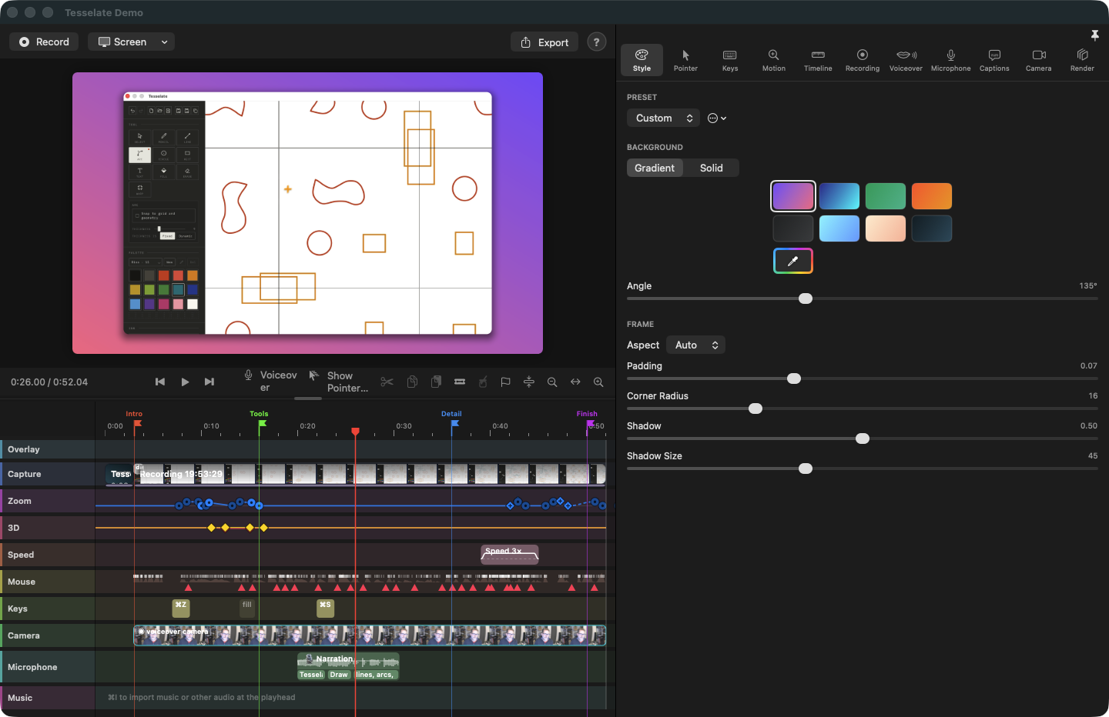Zoom out the timeline with magnifier minus
1109x717 pixels.
(x=552, y=382)
